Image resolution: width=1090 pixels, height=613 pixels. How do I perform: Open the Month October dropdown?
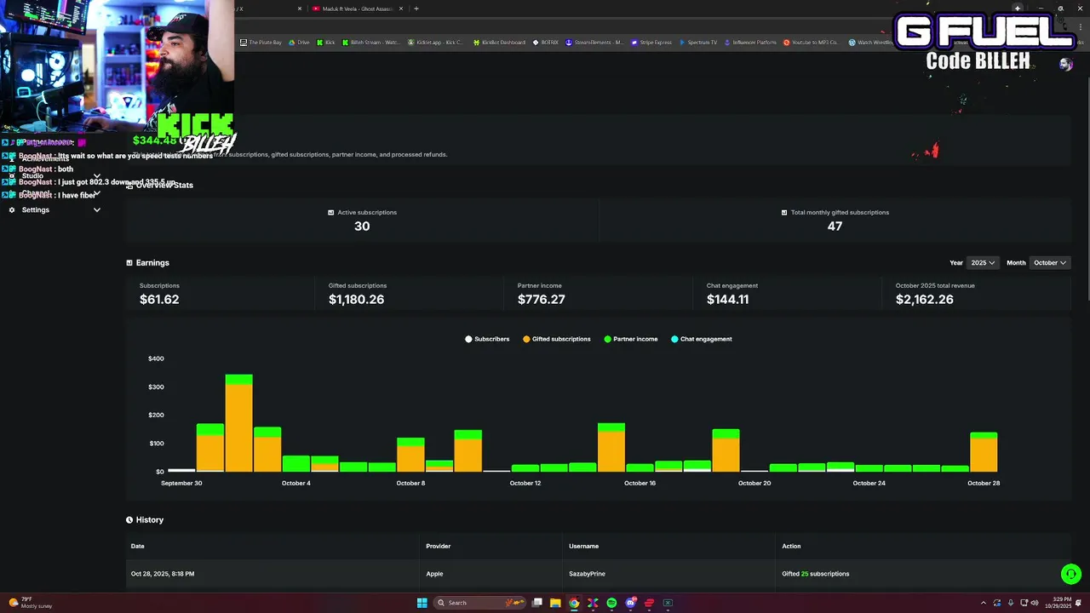click(1049, 263)
